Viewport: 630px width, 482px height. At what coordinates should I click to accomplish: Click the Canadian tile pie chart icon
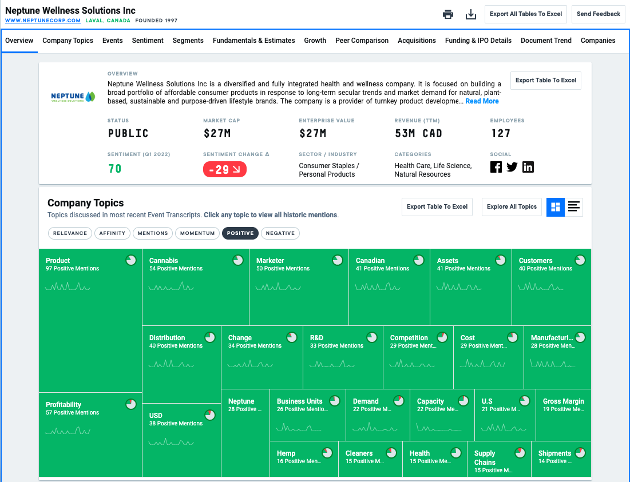(x=419, y=261)
